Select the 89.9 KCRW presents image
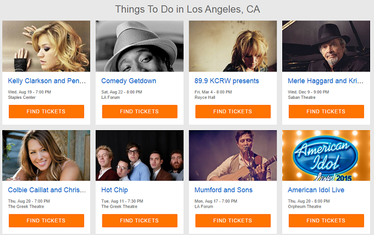Image resolution: width=374 pixels, height=235 pixels. click(x=233, y=46)
